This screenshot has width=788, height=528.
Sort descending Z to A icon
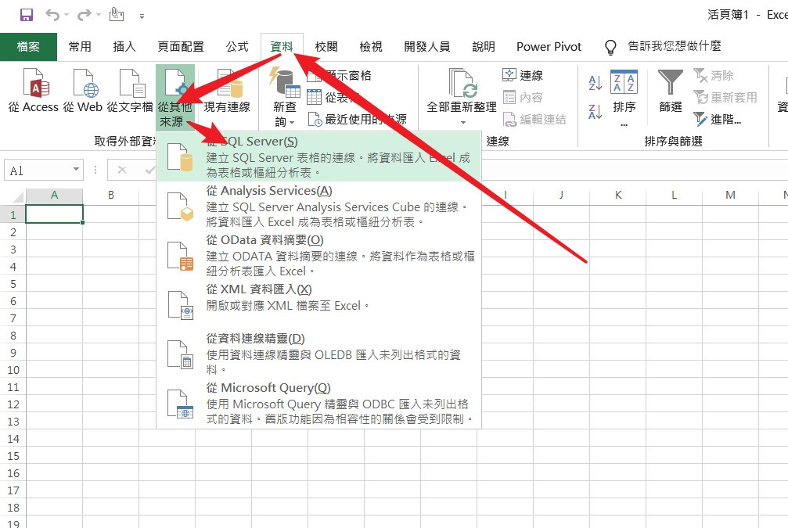[x=595, y=112]
